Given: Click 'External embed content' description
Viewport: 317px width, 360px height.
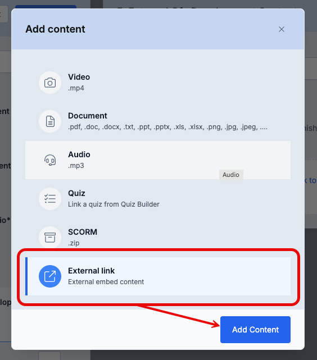Looking at the screenshot, I should coord(106,282).
